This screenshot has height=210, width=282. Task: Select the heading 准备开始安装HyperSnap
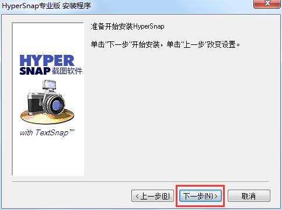[x=127, y=26]
